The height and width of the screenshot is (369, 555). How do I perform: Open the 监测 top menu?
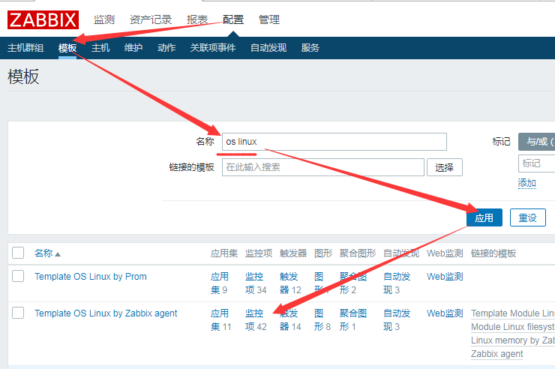point(104,19)
